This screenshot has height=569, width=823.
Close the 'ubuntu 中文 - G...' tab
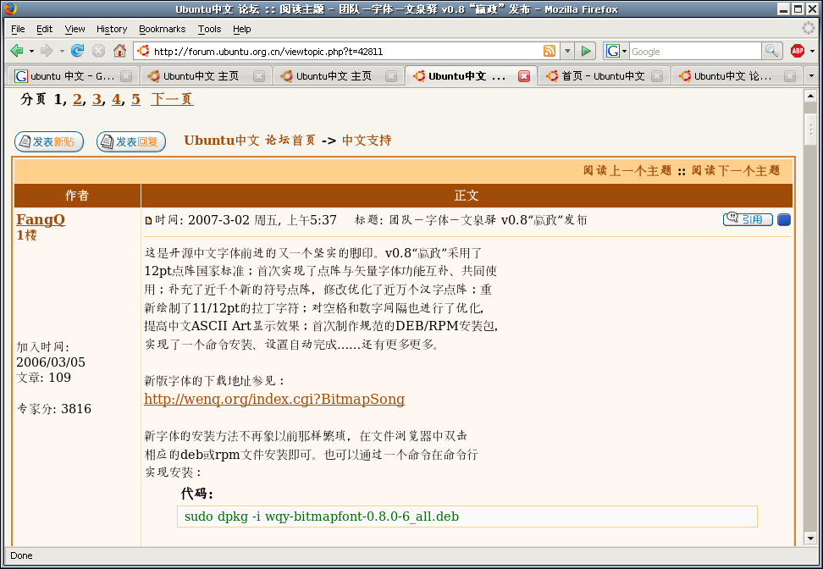tap(126, 76)
